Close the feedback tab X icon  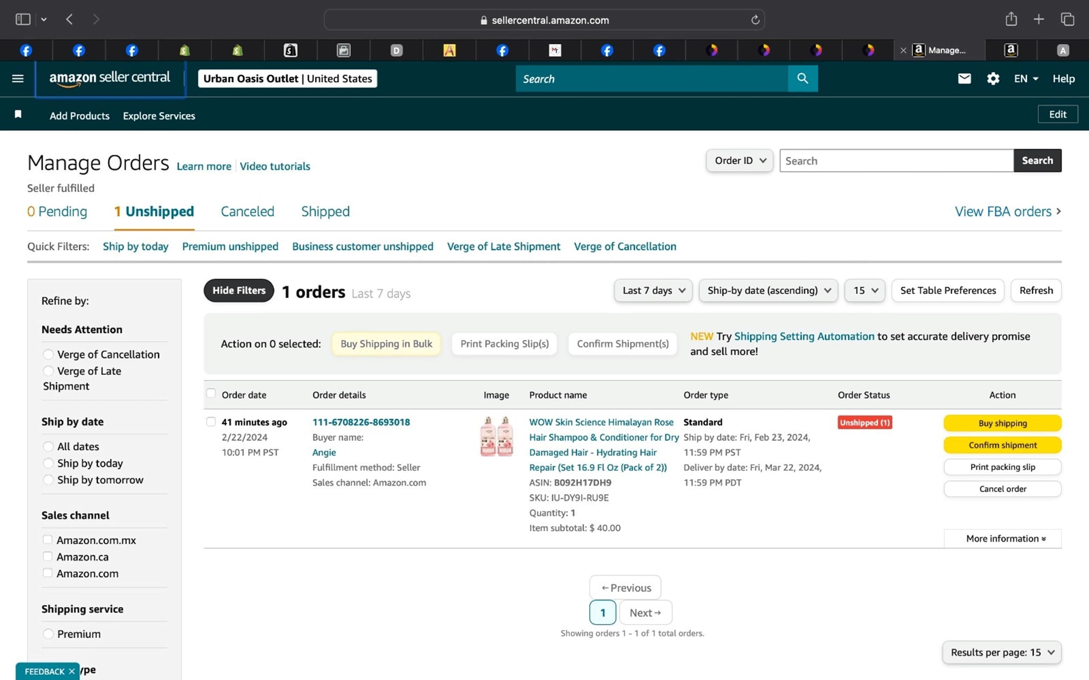[x=71, y=671]
